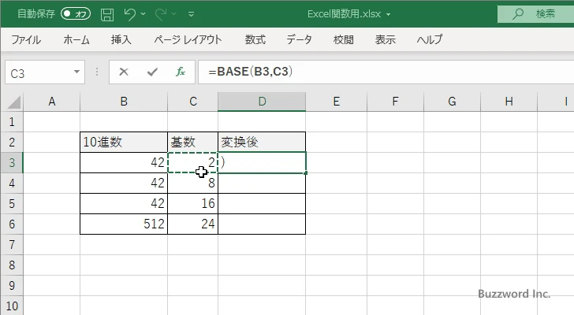Switch to the 挿入 tab
Image resolution: width=574 pixels, height=315 pixels.
pos(121,39)
